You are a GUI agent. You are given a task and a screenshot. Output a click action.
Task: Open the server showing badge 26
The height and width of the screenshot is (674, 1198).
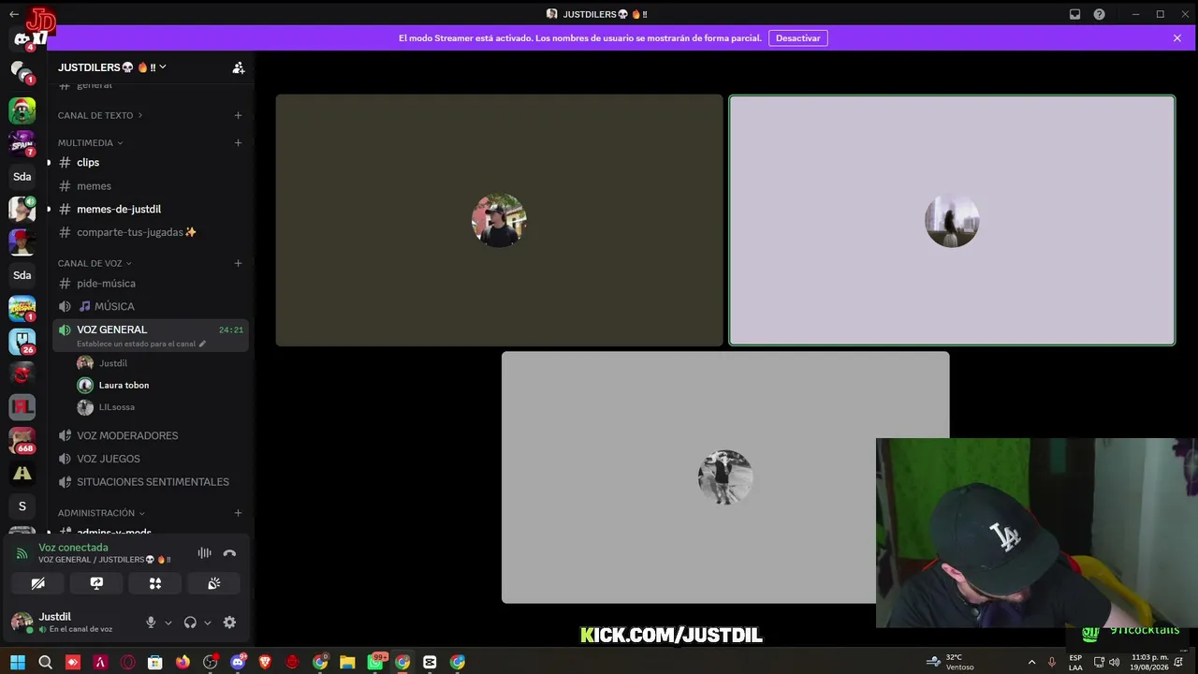coord(22,342)
